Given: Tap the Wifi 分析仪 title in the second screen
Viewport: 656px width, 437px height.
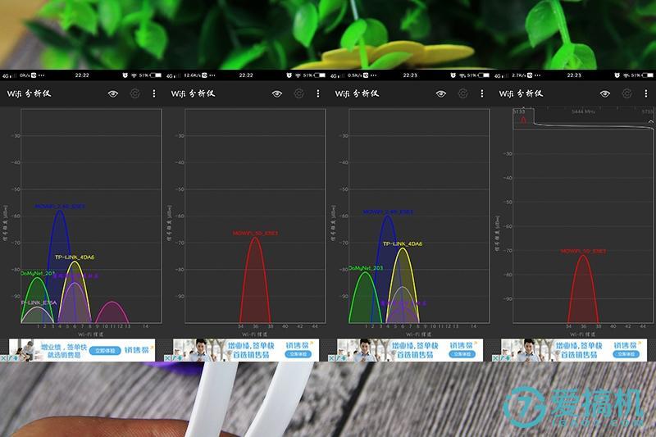Looking at the screenshot, I should pos(193,93).
